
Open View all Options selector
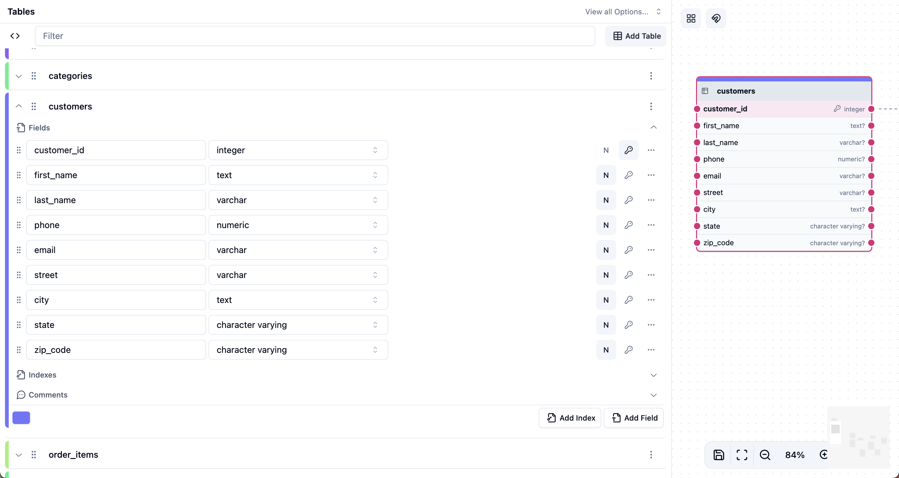(623, 12)
